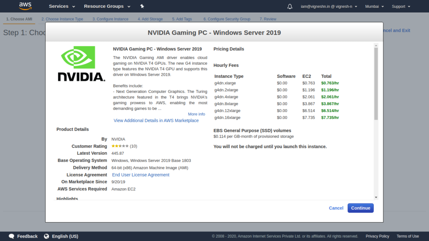429x241 pixels.
Task: Click the 64-bit (x86) Amazon Machine Image value
Action: [150, 168]
